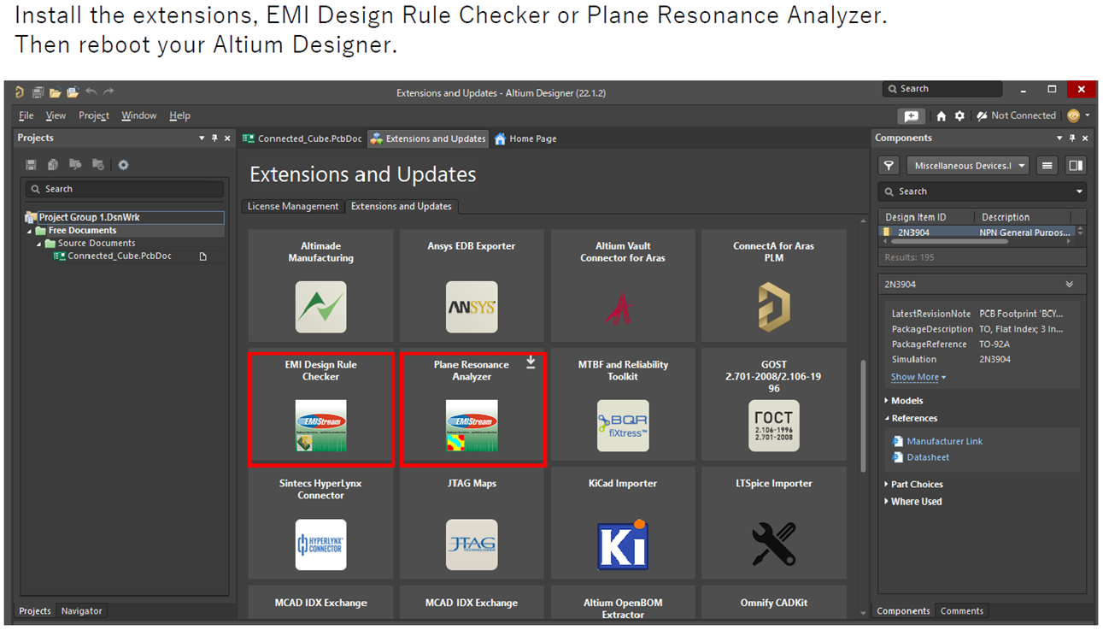The height and width of the screenshot is (630, 1103).
Task: Expand the Part Choices section
Action: [887, 485]
